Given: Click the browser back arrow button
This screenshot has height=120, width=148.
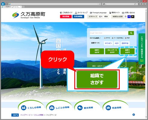Looking at the screenshot, I should tap(3, 4).
